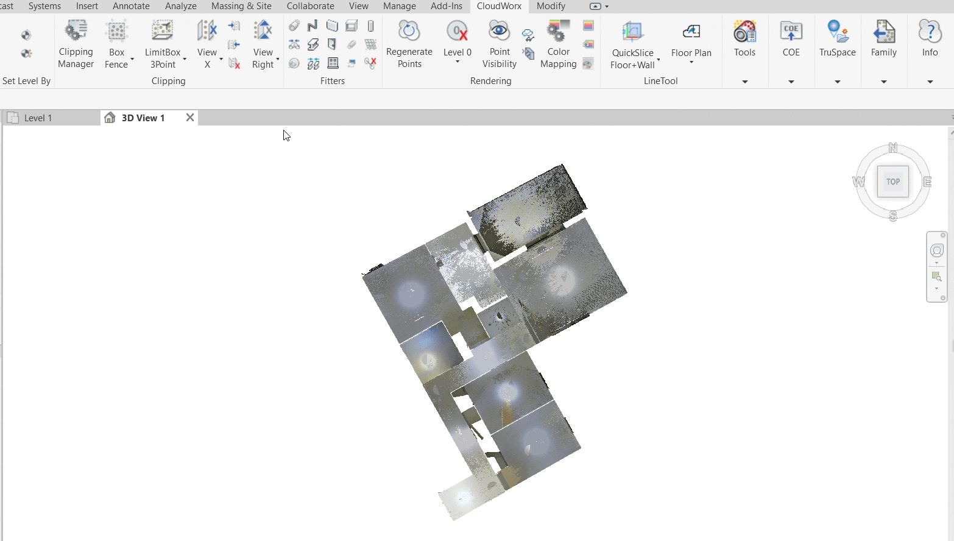The height and width of the screenshot is (541, 954).
Task: Expand the Floor Plan dropdown arrow
Action: pos(691,62)
